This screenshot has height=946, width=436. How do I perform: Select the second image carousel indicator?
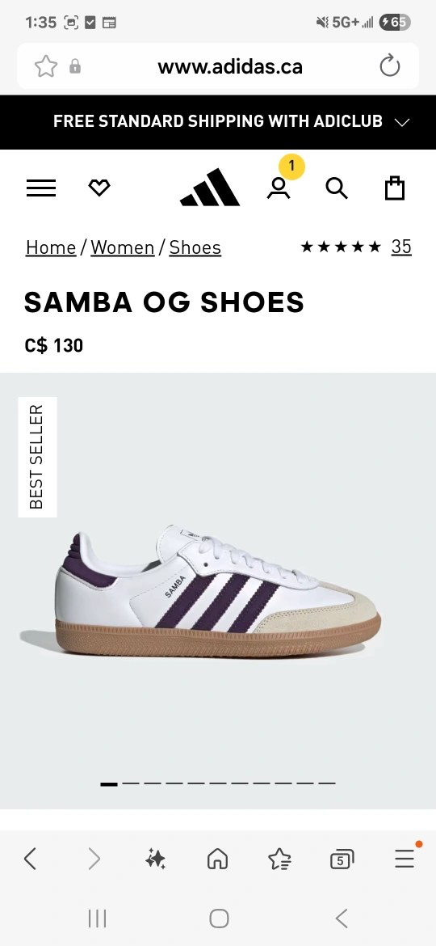[131, 783]
